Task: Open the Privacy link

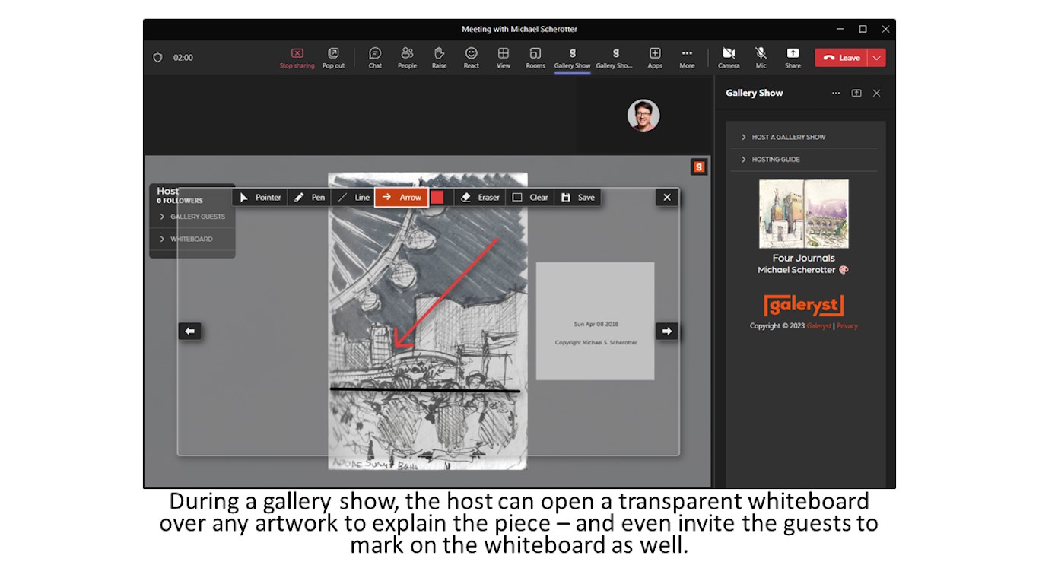Action: [x=847, y=326]
